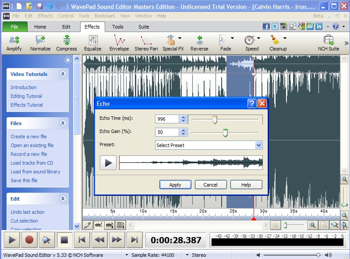Click the Echo dialog question mark button

pos(252,103)
